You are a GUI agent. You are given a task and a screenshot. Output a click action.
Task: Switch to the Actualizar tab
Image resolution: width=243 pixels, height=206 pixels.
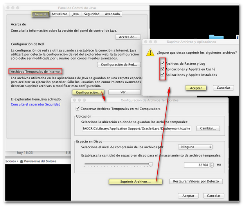tap(59, 14)
